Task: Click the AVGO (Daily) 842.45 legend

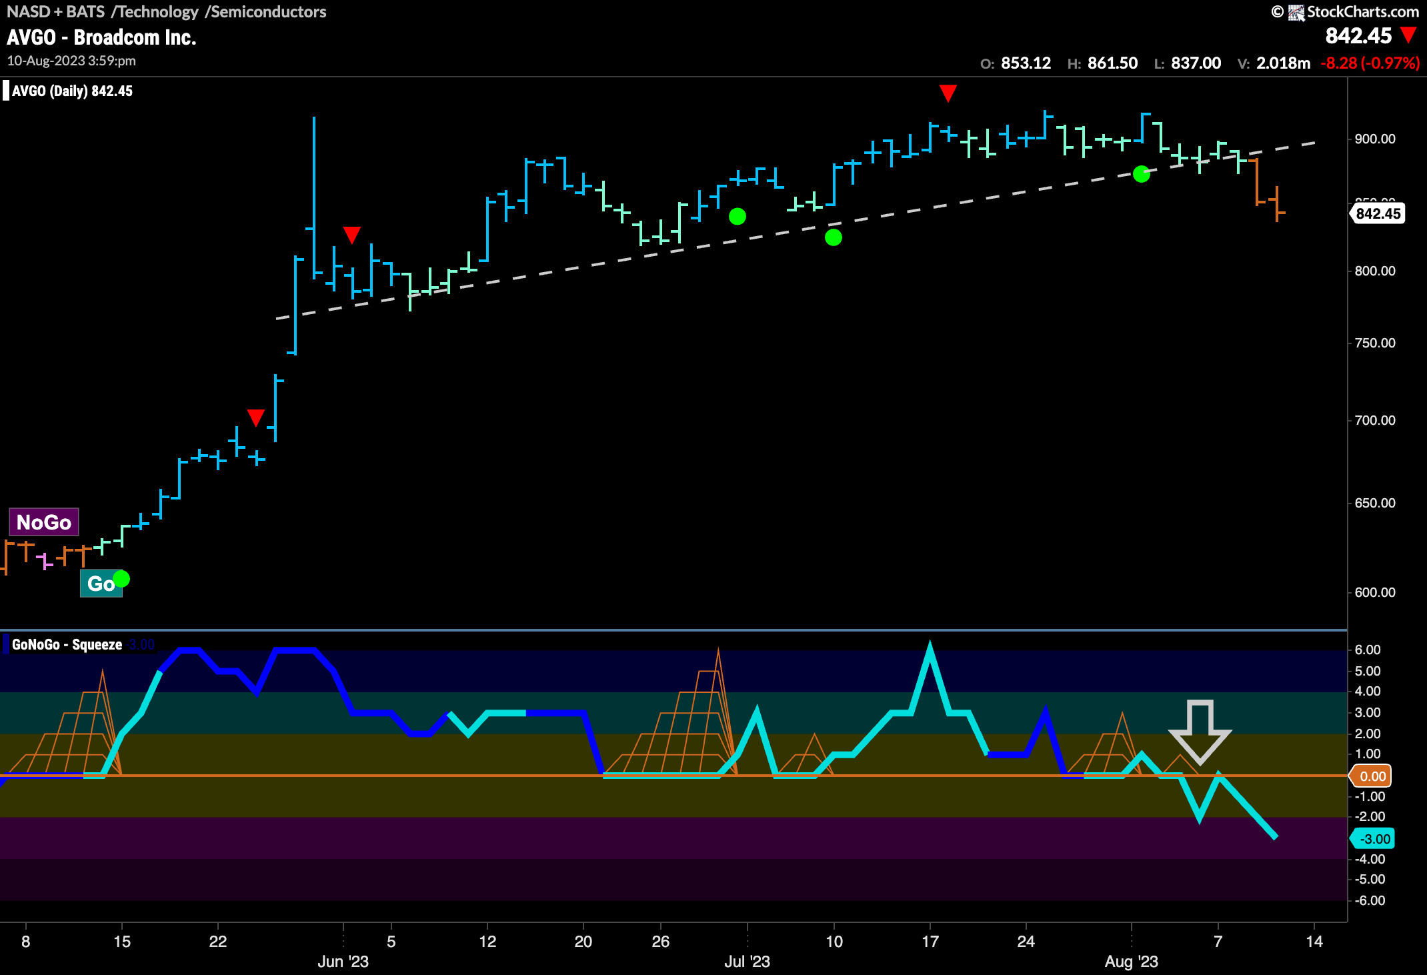Action: (72, 91)
